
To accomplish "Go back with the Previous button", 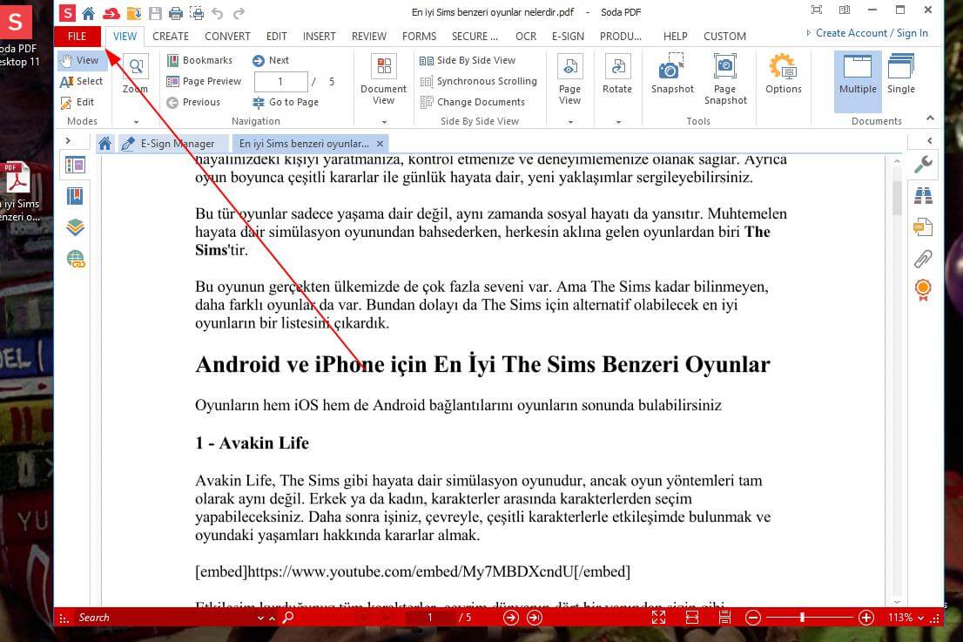I will click(x=193, y=102).
